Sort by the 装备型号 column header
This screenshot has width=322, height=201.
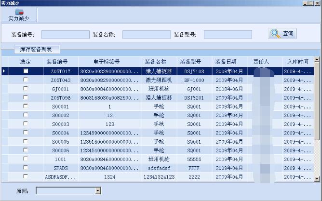[194, 62]
